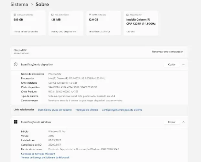Viewport: 201px width, 162px height.
Task: Open Configurações avançadas do sistema link
Action: (122, 110)
